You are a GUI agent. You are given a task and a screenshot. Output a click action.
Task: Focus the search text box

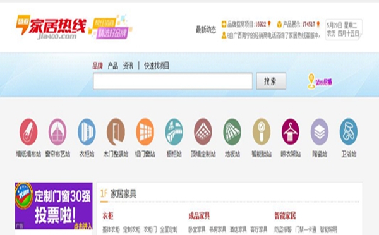point(173,81)
